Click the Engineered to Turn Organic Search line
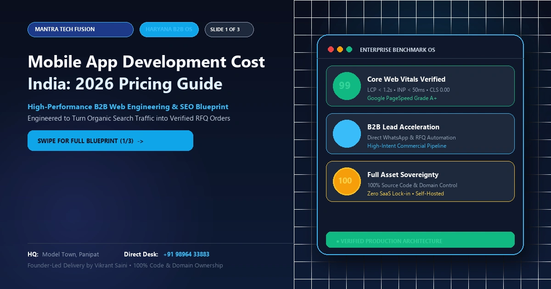The width and height of the screenshot is (551, 289). tap(129, 118)
